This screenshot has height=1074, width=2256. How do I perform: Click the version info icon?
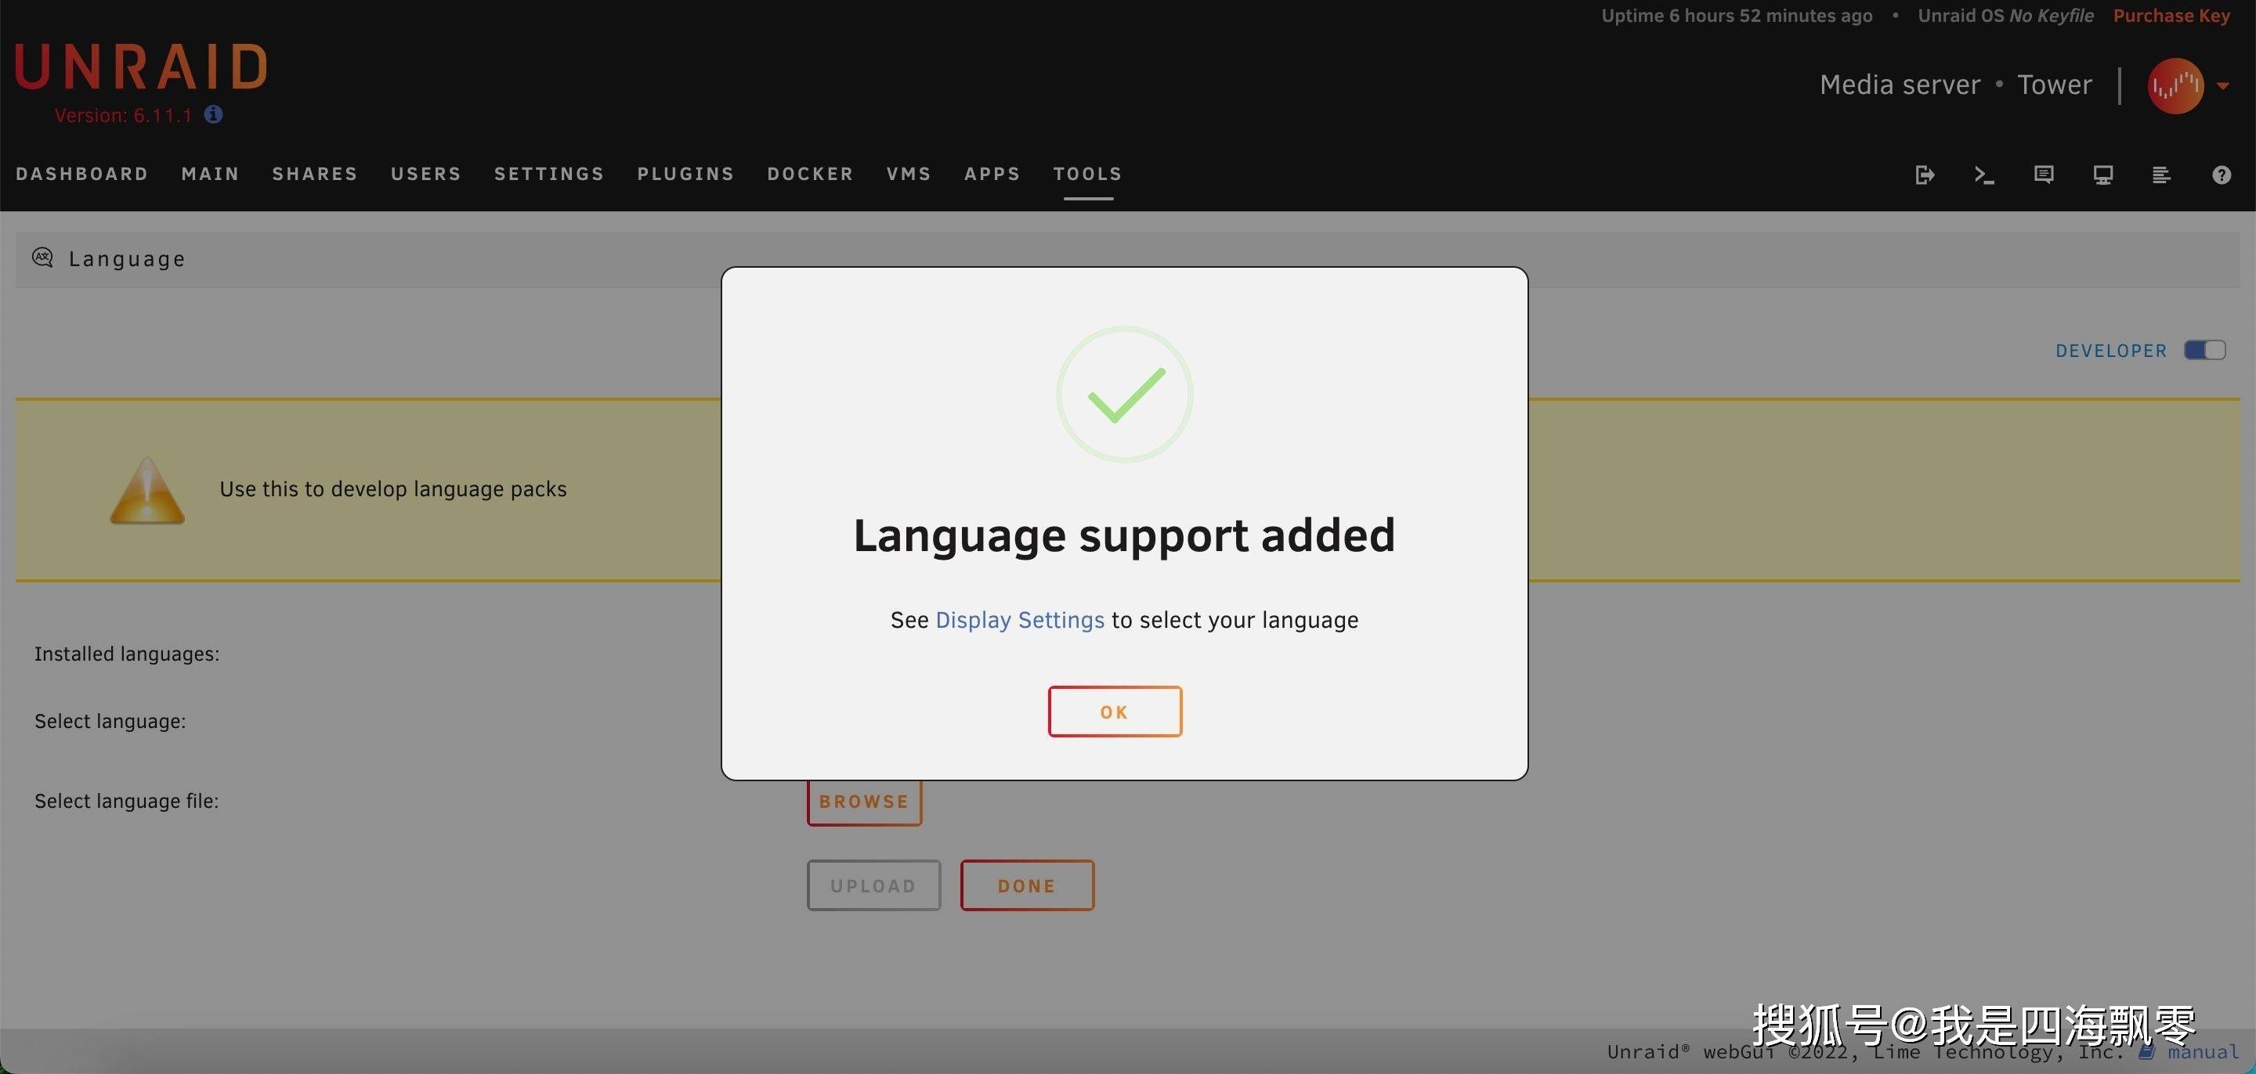[213, 114]
